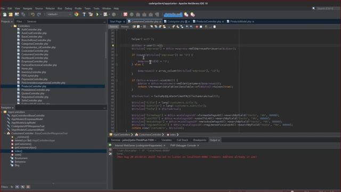Screen dimensions: 341x192
Task: Toggle the first Navigator filter button
Action: [12, 187]
